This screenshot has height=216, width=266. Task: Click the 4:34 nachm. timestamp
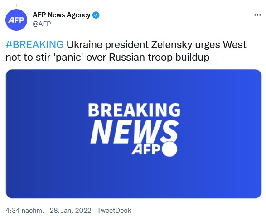pyautogui.click(x=24, y=211)
